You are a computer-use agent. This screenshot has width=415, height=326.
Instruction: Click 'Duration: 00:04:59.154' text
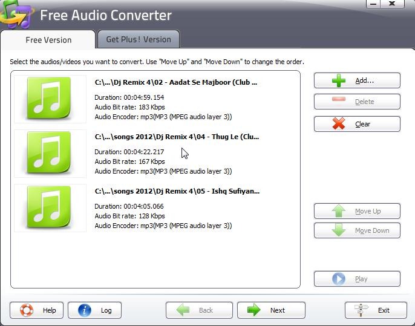pyautogui.click(x=129, y=97)
